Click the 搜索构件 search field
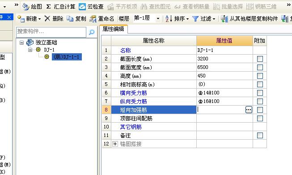This screenshot has height=175, width=292. [51, 32]
